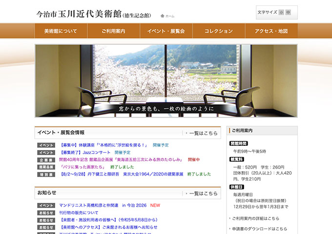Click 文字サイズ label

267,12
